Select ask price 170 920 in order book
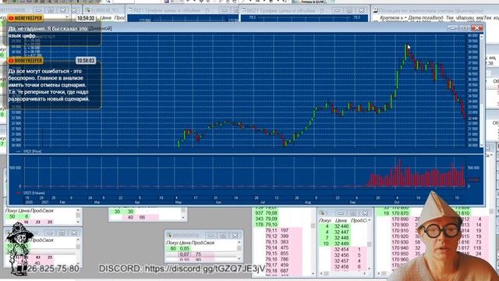Viewport: 499px width, 281px height. point(400,237)
